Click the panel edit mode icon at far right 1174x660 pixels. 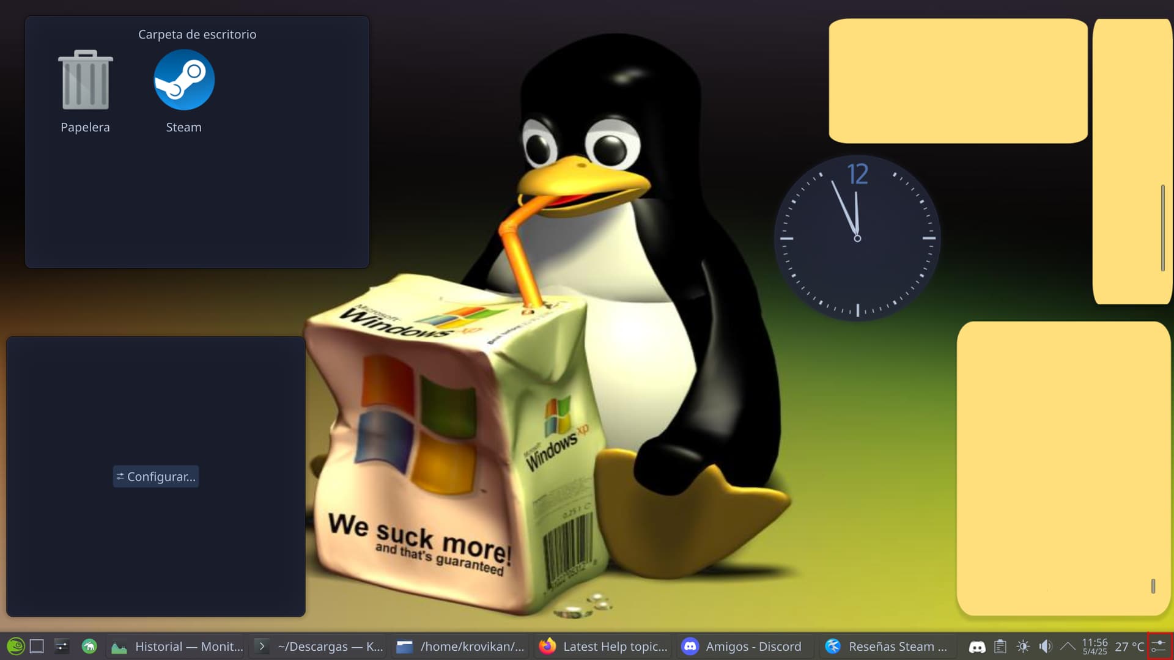(x=1160, y=646)
